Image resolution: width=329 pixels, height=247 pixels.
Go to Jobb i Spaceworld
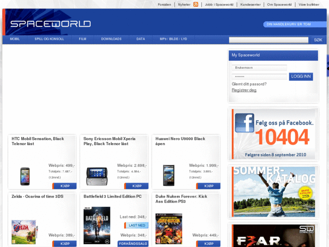tap(219, 5)
